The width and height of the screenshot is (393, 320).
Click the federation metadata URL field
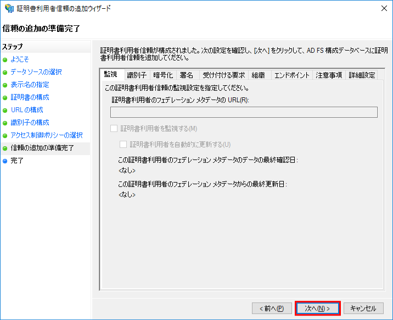(244, 112)
